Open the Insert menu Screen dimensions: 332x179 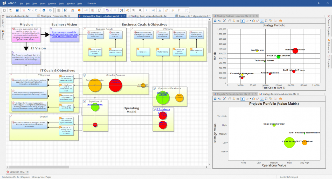pos(43,3)
